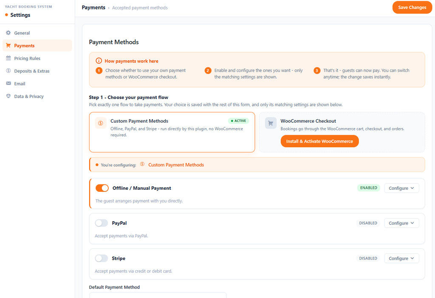435x298 pixels.
Task: Click 'The guest arrange payment with you directly.' text
Action: (x=139, y=201)
